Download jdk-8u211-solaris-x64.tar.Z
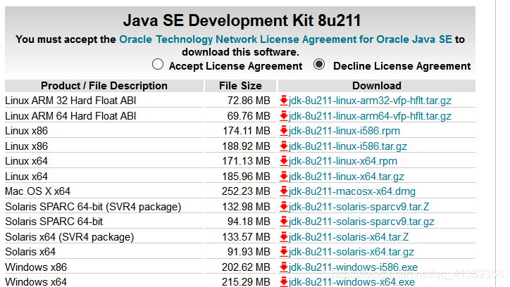The image size is (510, 287). click(x=349, y=236)
